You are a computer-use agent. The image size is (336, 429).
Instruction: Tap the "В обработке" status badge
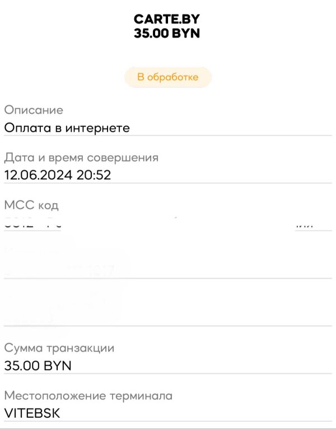tap(168, 77)
